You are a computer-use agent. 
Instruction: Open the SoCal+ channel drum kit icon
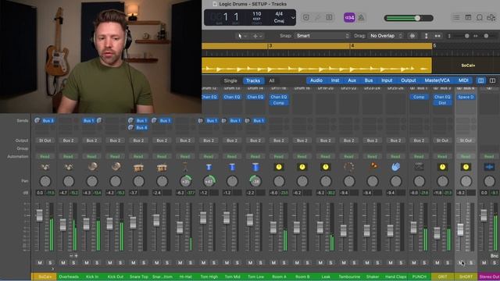point(45,167)
